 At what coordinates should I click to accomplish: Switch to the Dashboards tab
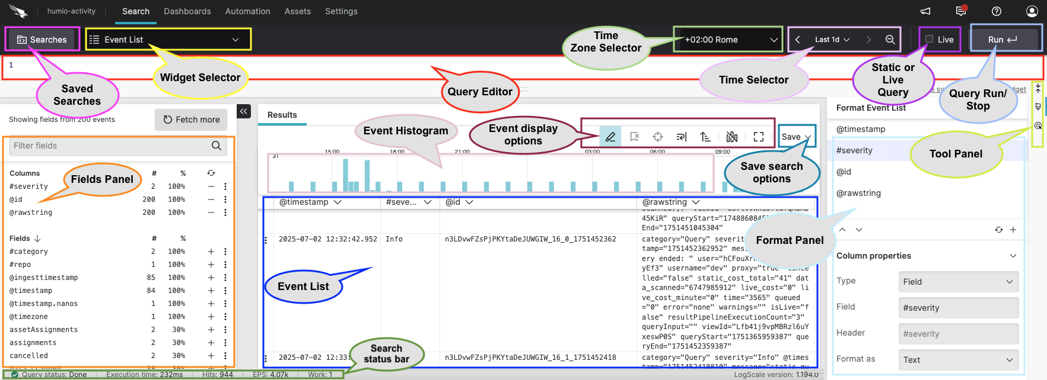pos(187,11)
